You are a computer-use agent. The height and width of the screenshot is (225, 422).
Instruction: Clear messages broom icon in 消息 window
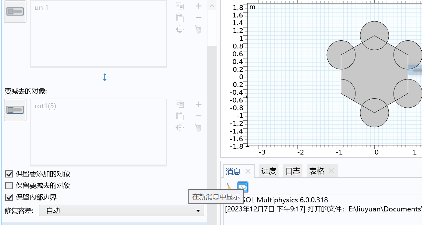(229, 187)
